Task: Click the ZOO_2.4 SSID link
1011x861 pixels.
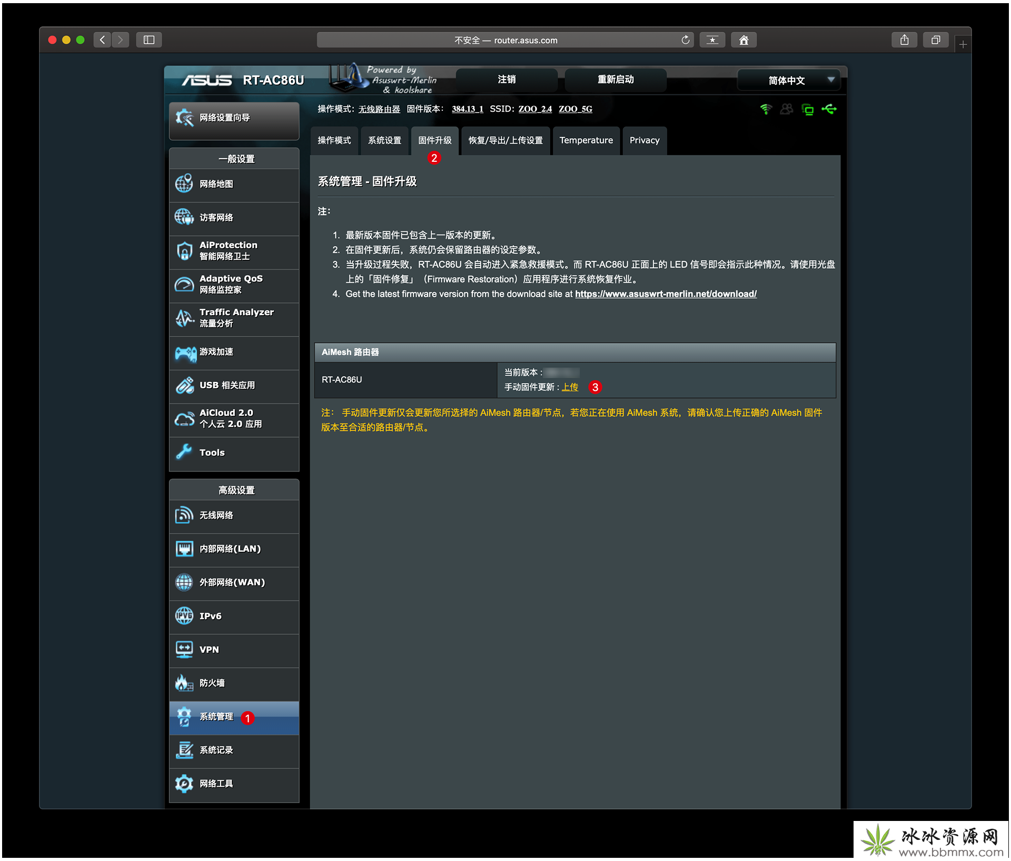Action: coord(535,109)
